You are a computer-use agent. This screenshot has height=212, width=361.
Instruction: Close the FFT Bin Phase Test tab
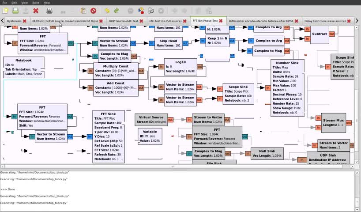coord(221,21)
